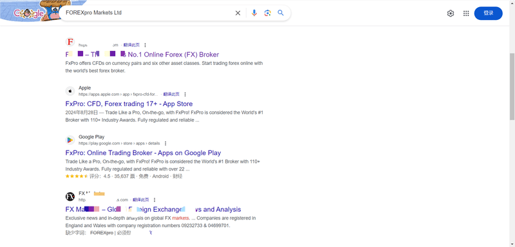515x247 pixels.
Task: Click the magnifier search submit icon
Action: (x=281, y=13)
